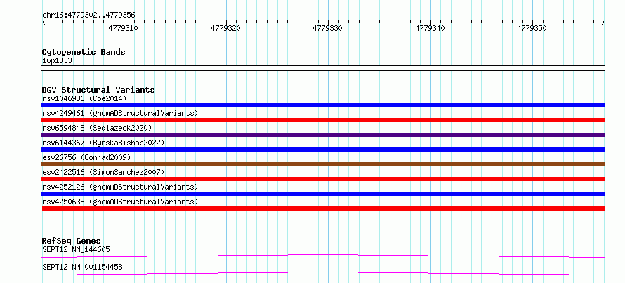Click the red bar for esv2422516
Screen dimensions: 625x283
[x=323, y=179]
